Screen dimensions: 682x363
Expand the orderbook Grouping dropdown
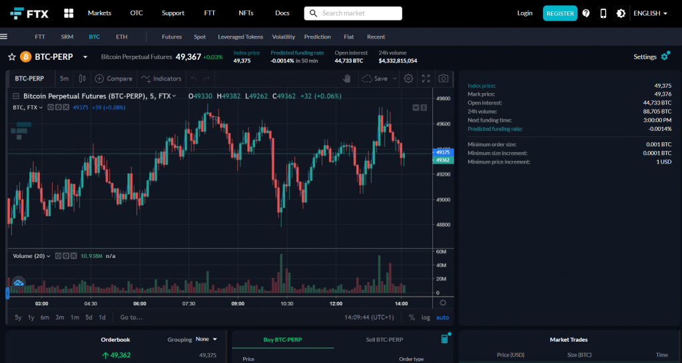click(206, 339)
